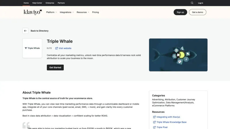Image resolution: width=230 pixels, height=129 pixels.
Task: Click the Platform menu label
Action: pyautogui.click(x=50, y=12)
